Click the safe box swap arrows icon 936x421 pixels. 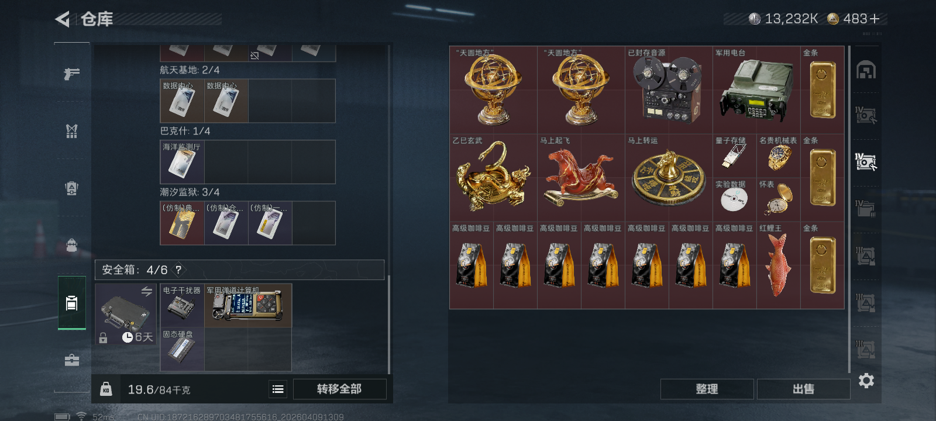point(146,291)
